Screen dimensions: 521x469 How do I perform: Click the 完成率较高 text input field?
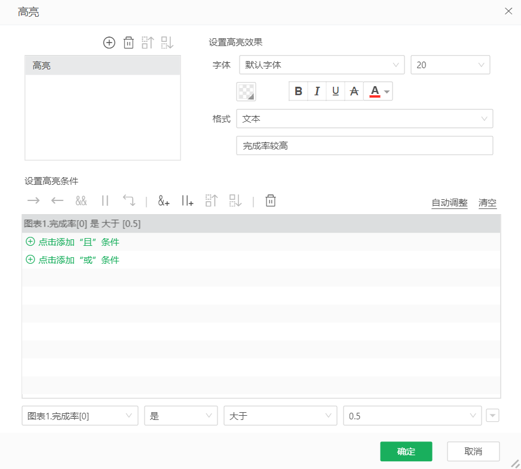pos(364,145)
